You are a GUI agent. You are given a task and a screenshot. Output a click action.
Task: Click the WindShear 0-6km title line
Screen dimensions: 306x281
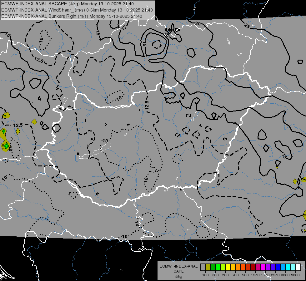tap(77, 10)
